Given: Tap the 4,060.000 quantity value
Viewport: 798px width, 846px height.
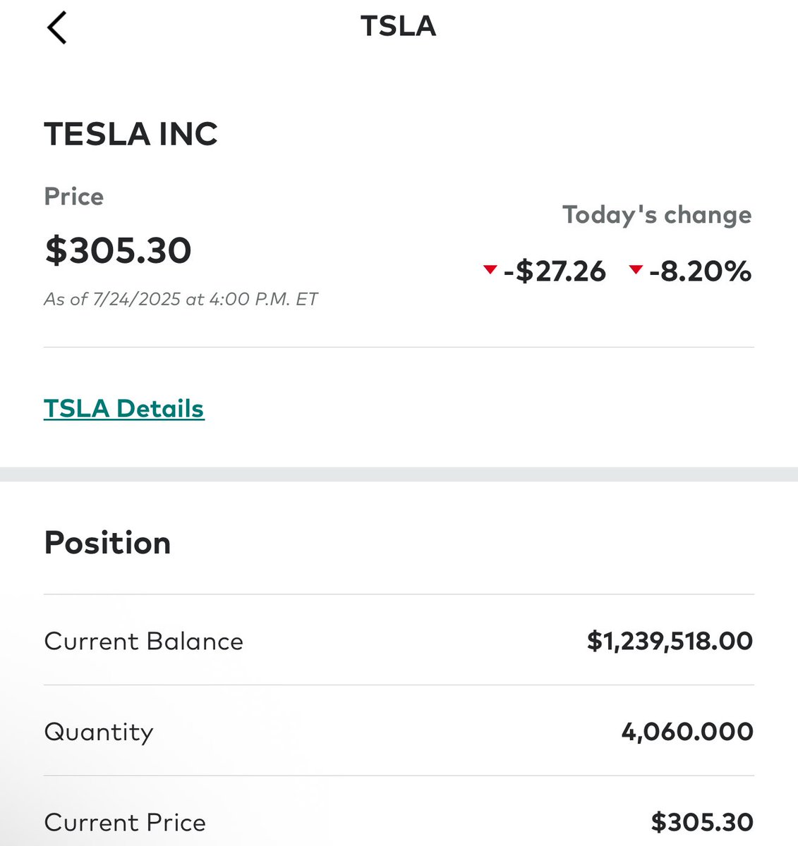Looking at the screenshot, I should pos(687,732).
